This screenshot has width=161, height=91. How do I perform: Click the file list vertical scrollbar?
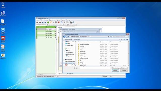pos(128,54)
